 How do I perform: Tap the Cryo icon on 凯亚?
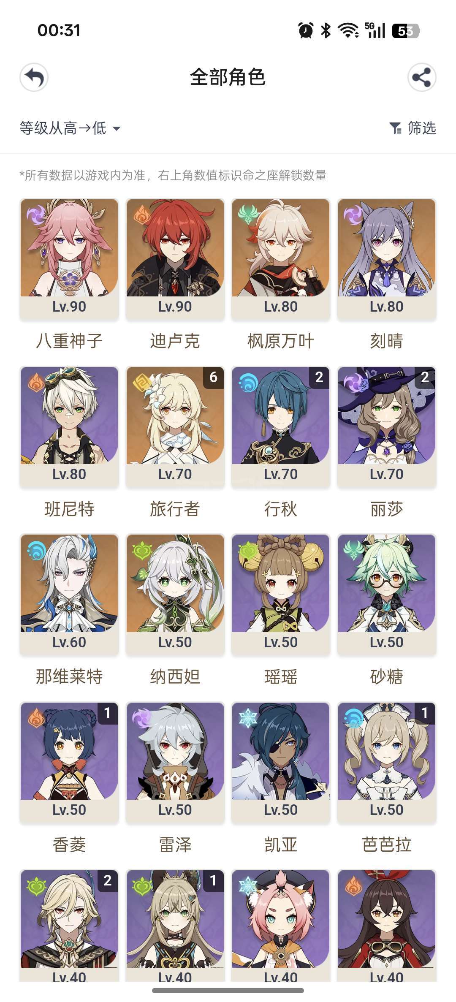tap(248, 717)
